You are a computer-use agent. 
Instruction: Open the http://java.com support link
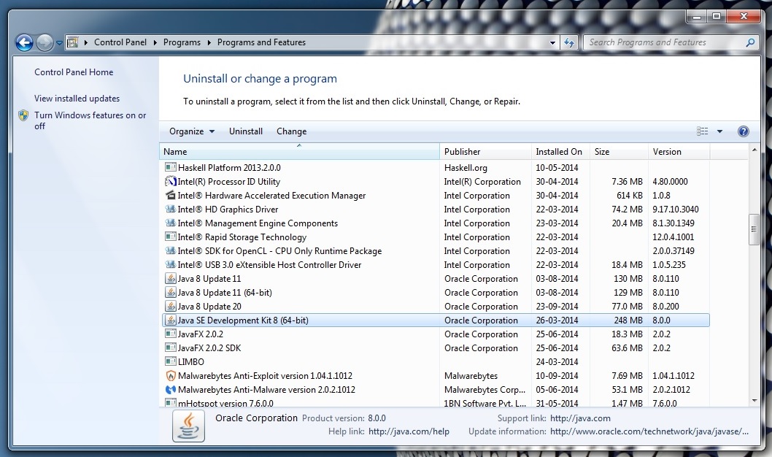click(x=580, y=418)
